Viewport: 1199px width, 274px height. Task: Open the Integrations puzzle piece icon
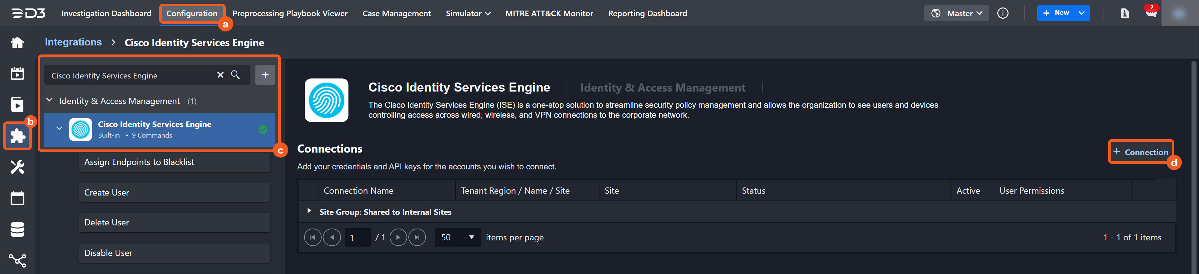coord(17,136)
